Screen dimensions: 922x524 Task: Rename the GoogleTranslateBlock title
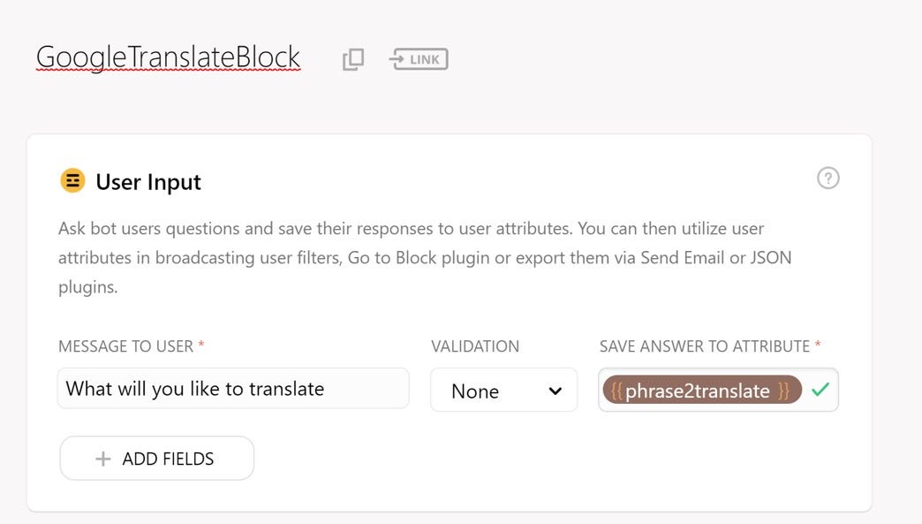pyautogui.click(x=168, y=57)
